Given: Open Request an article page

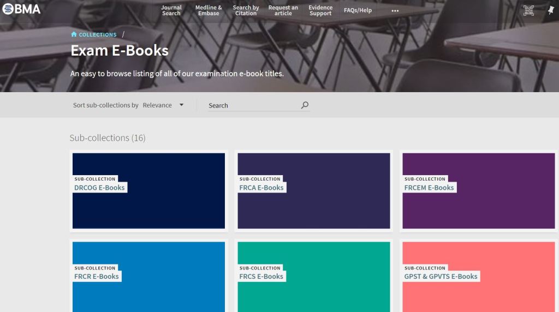Looking at the screenshot, I should pos(283,10).
